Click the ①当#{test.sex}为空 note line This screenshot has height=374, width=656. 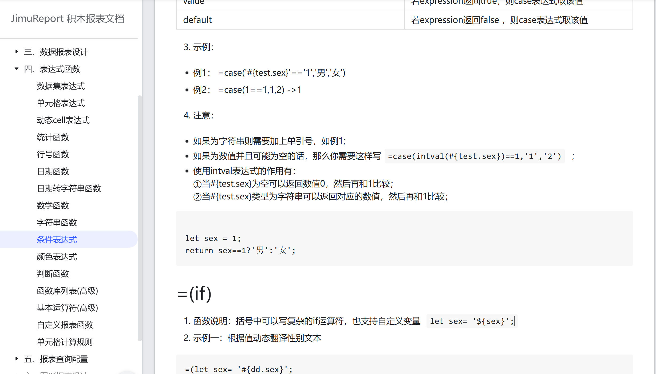293,183
